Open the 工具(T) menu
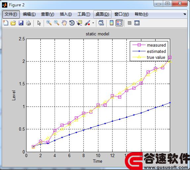The height and width of the screenshot is (170, 190). pyautogui.click(x=84, y=14)
